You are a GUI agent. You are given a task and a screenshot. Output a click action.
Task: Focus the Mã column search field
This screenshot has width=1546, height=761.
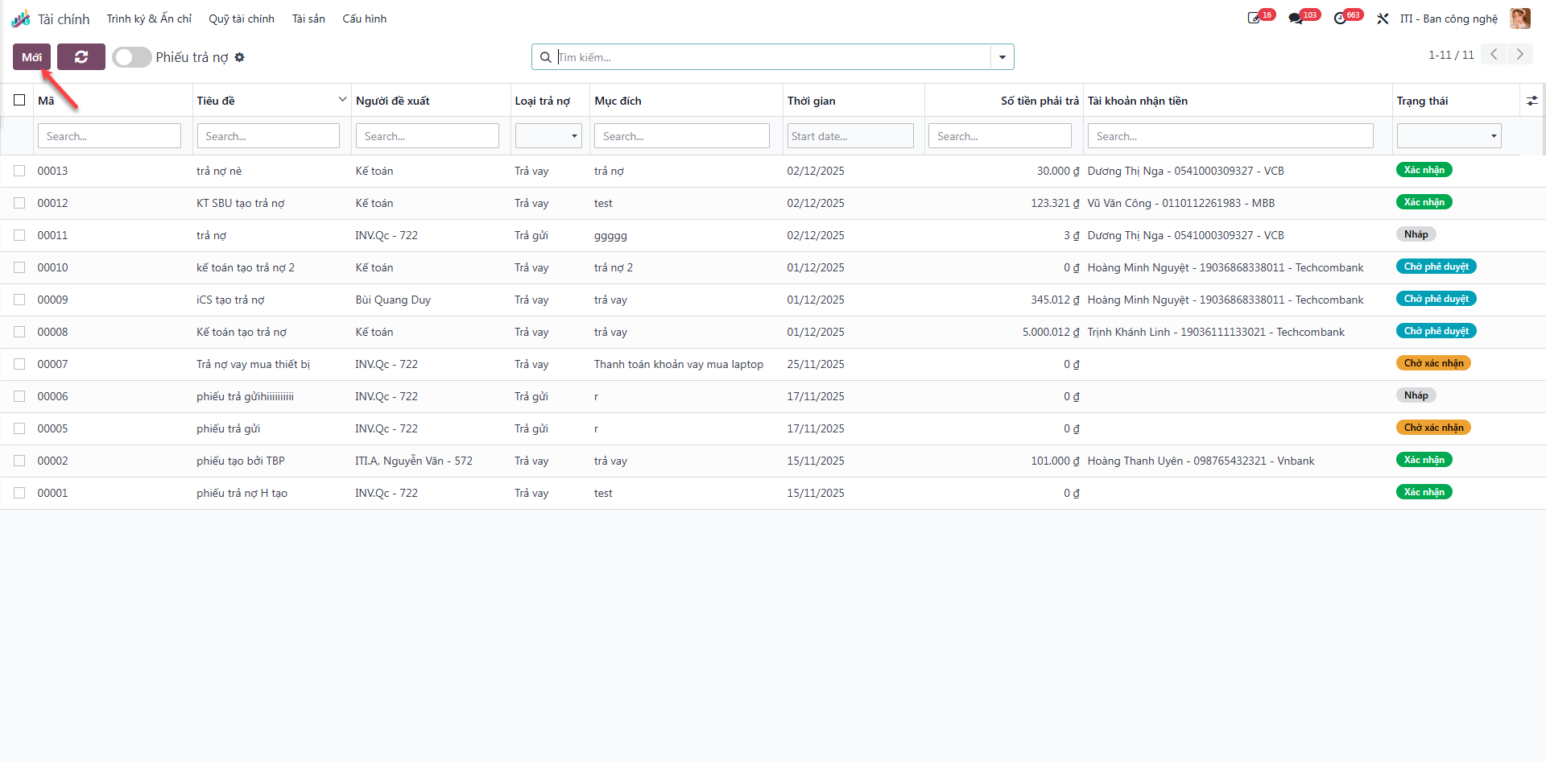point(110,136)
